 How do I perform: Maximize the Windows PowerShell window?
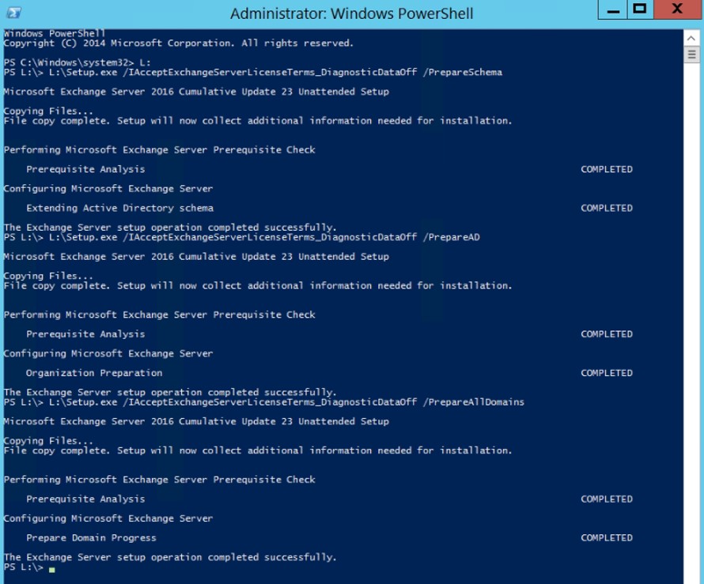(x=640, y=9)
